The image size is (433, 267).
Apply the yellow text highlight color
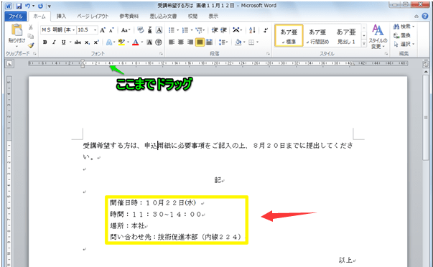121,42
